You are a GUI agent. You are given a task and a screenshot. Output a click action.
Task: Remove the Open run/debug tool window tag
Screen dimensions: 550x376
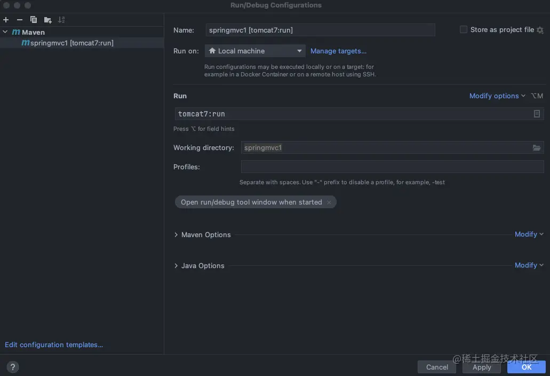point(329,202)
